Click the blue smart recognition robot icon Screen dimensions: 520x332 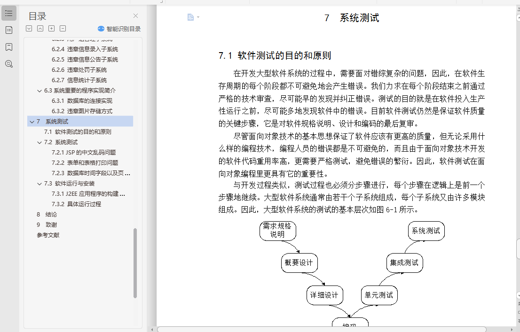pyautogui.click(x=101, y=29)
